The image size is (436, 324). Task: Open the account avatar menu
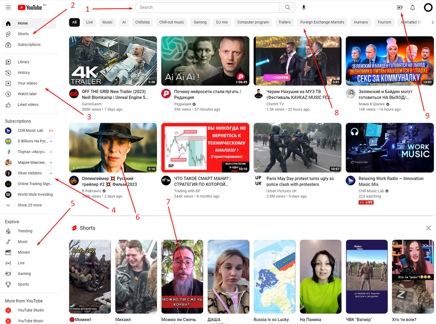428,7
